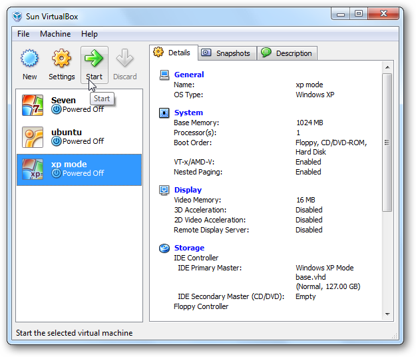Switch to the Snapshots tab
The width and height of the screenshot is (416, 357).
[228, 53]
